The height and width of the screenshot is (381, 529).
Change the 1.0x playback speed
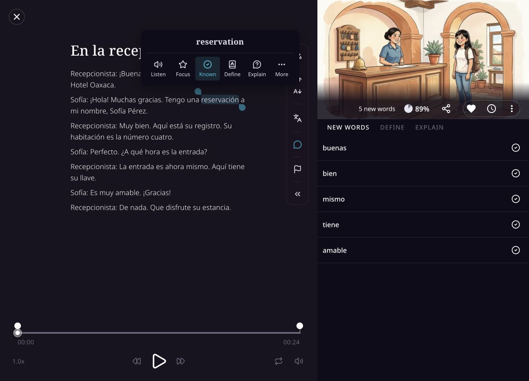click(19, 361)
